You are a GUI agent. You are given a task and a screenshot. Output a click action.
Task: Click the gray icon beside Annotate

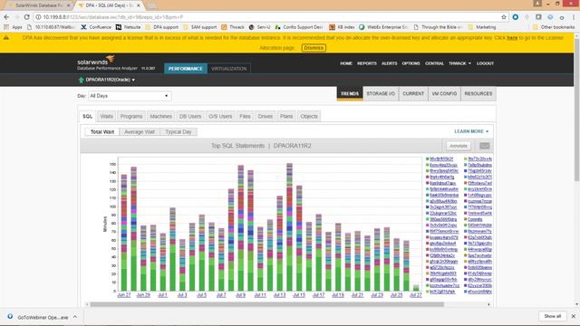[485, 146]
